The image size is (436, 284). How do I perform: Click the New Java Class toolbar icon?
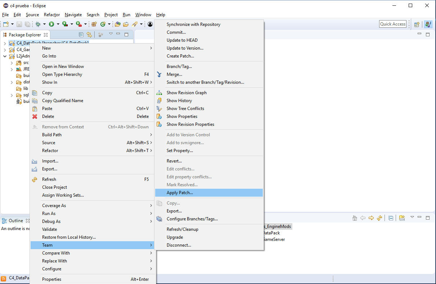[103, 24]
